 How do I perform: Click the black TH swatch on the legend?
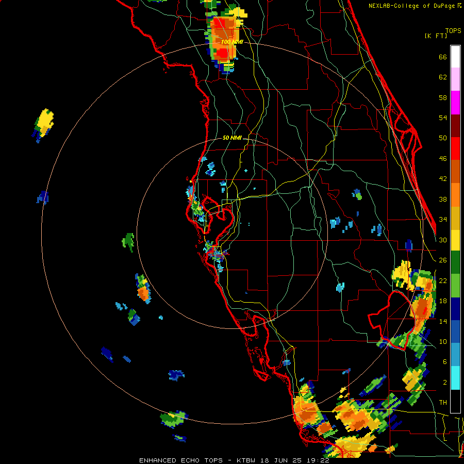(455, 401)
